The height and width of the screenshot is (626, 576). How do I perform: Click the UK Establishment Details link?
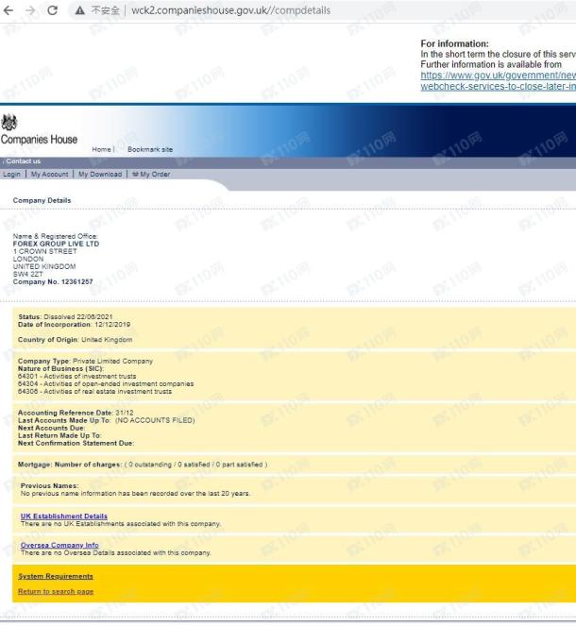(63, 516)
